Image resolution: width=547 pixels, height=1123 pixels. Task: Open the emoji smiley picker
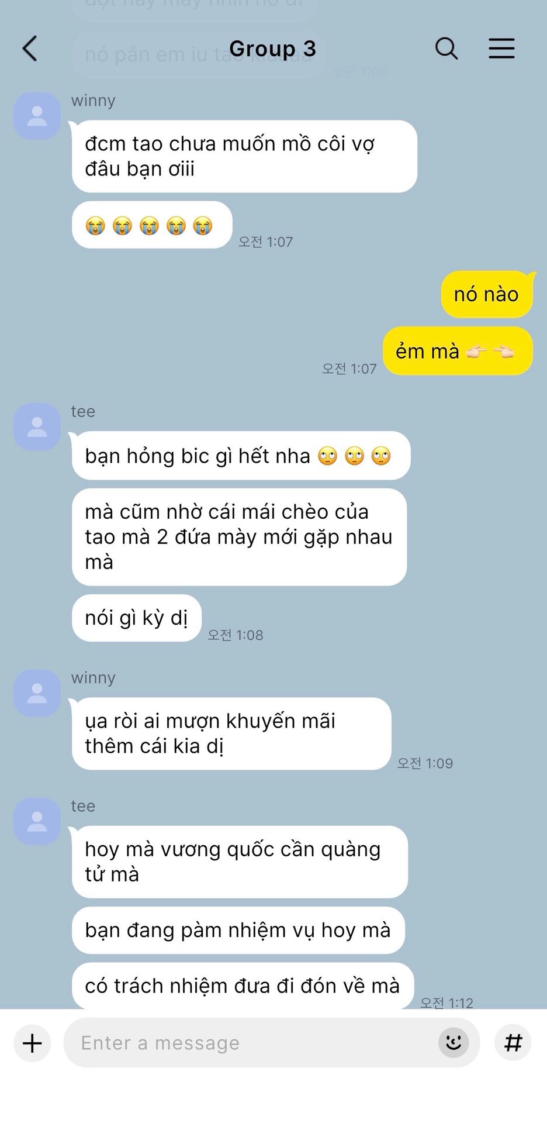point(453,1042)
